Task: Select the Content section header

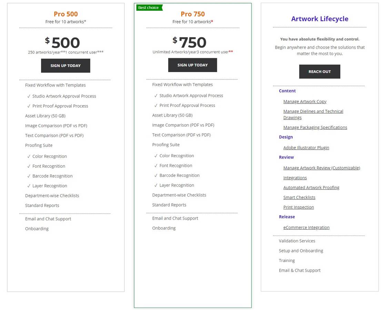Action: click(x=287, y=91)
